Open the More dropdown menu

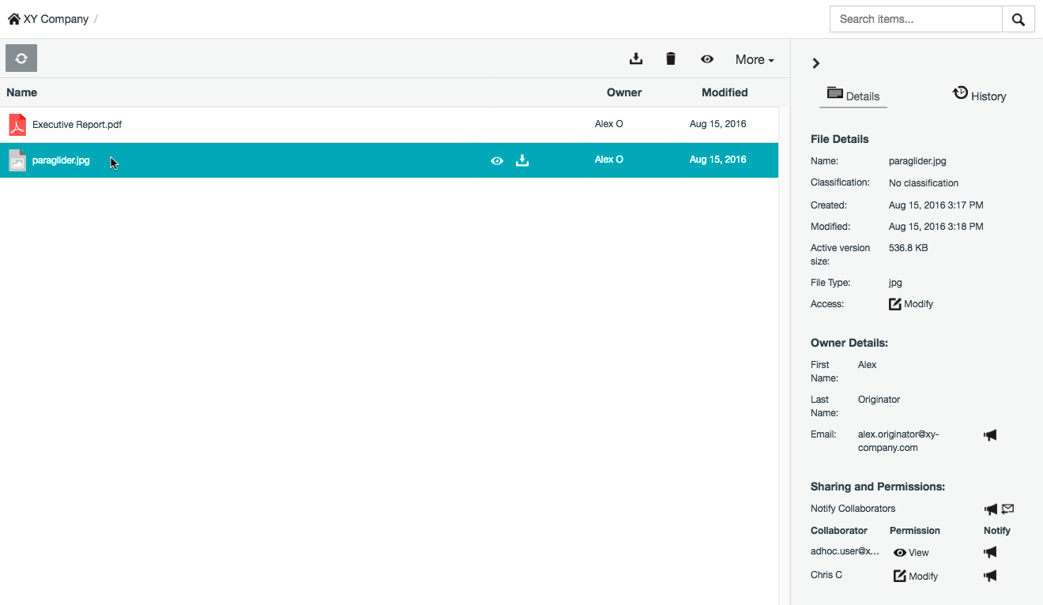click(x=754, y=59)
